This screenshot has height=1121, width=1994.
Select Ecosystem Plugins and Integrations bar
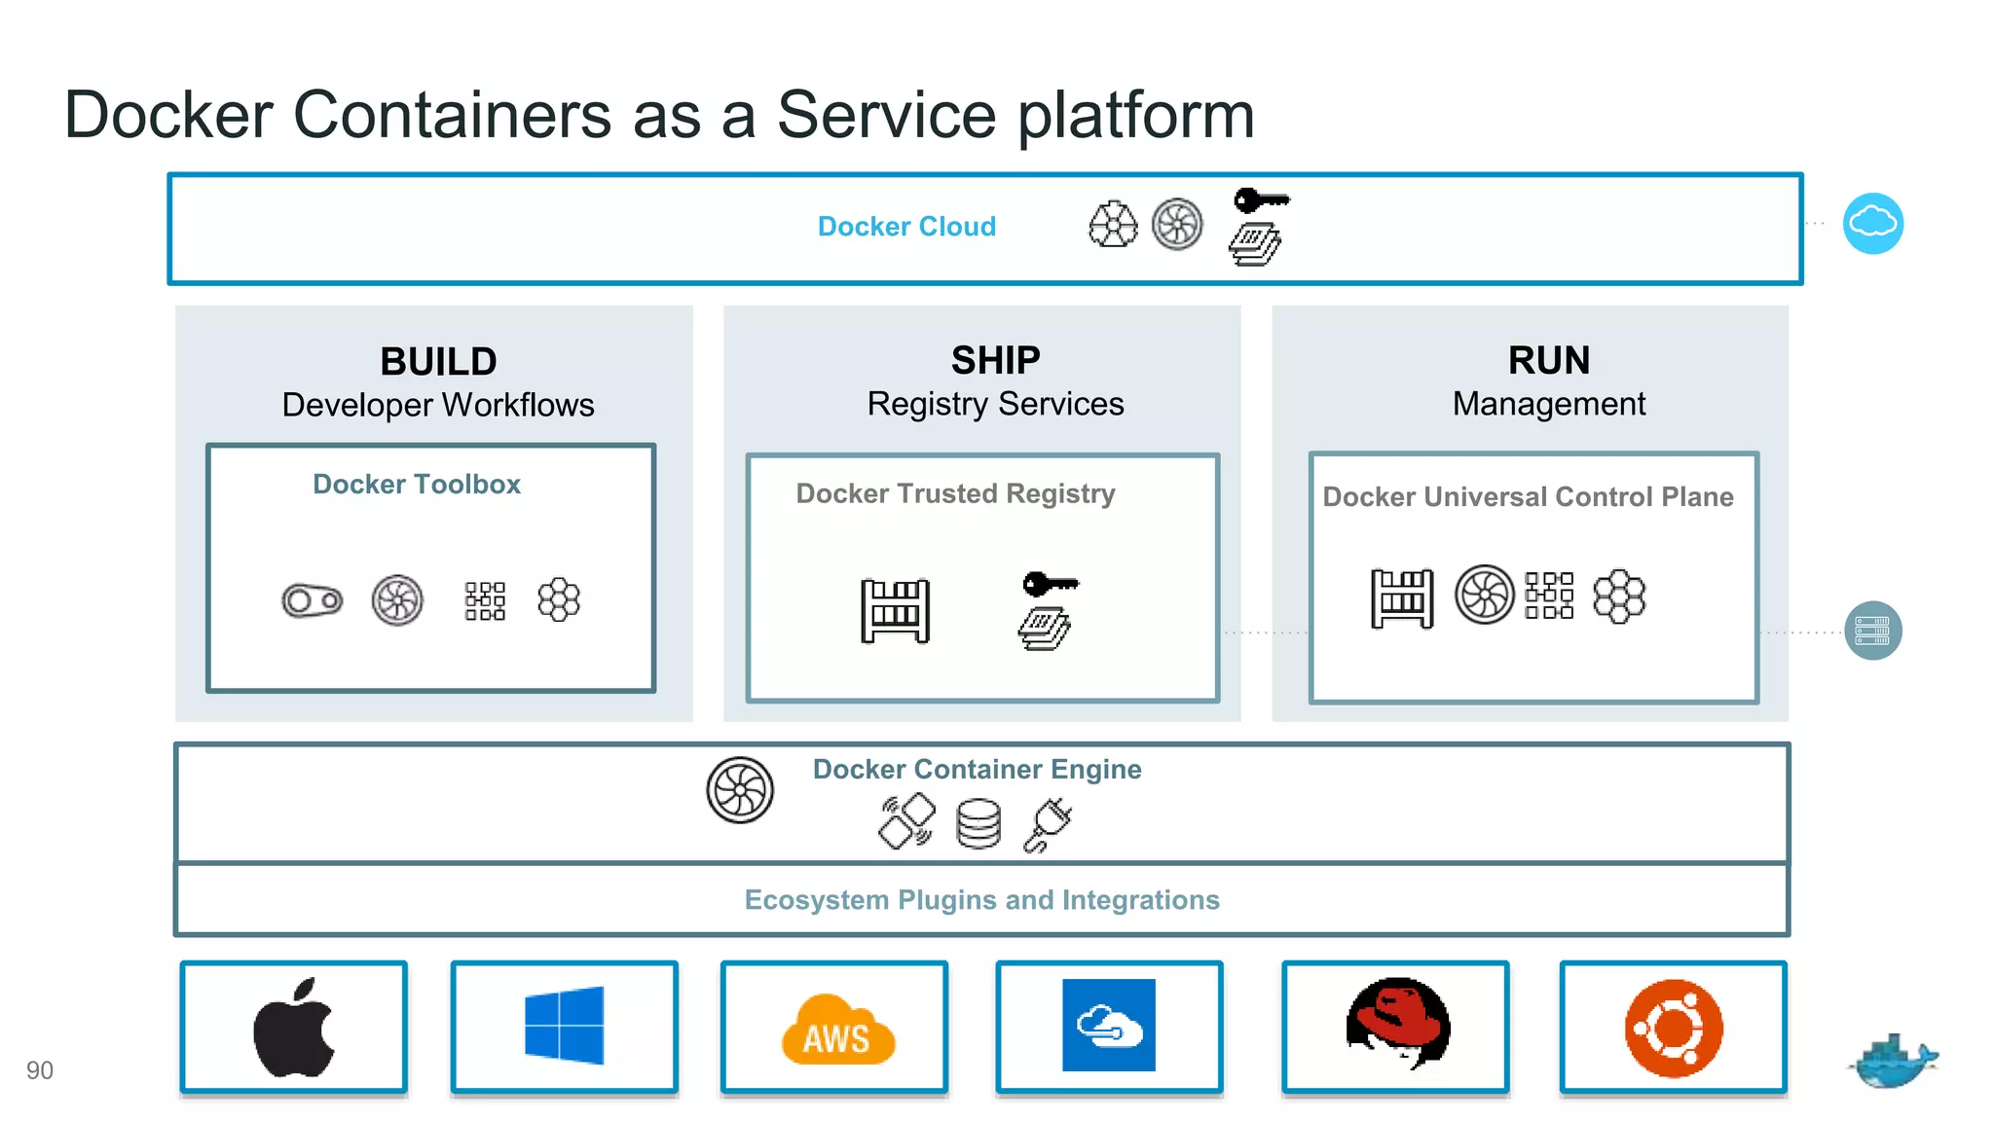click(981, 900)
